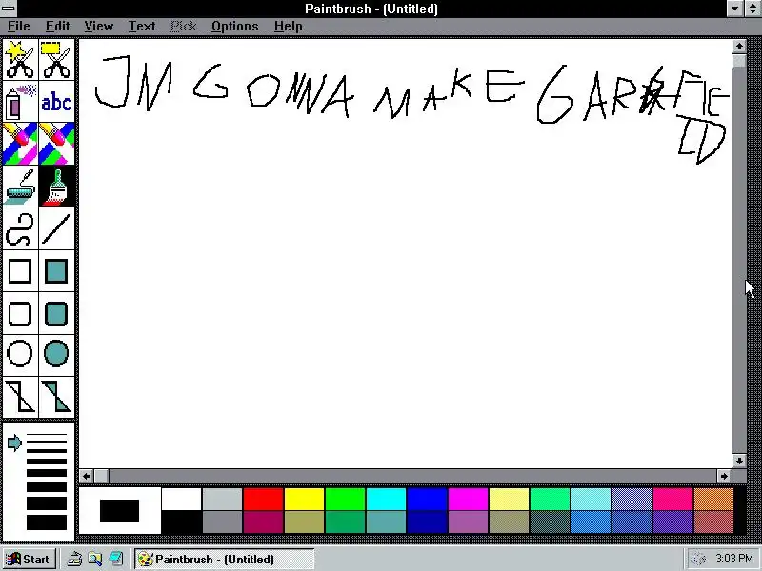Open the Edit menu
Screen dimensions: 762x571
[58, 27]
